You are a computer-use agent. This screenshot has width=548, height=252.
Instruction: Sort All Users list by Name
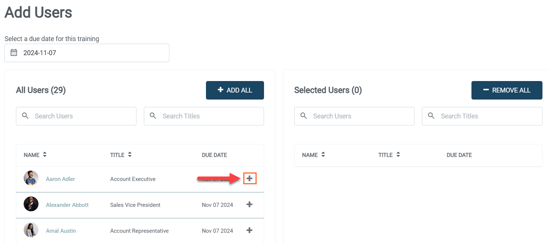(x=45, y=155)
